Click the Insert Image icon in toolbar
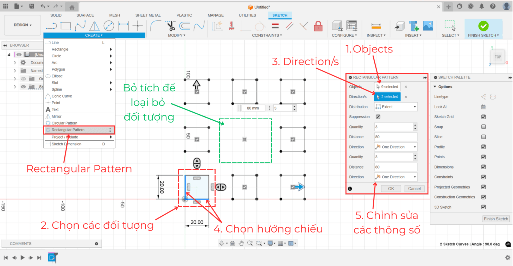513x266 pixels. [428, 26]
